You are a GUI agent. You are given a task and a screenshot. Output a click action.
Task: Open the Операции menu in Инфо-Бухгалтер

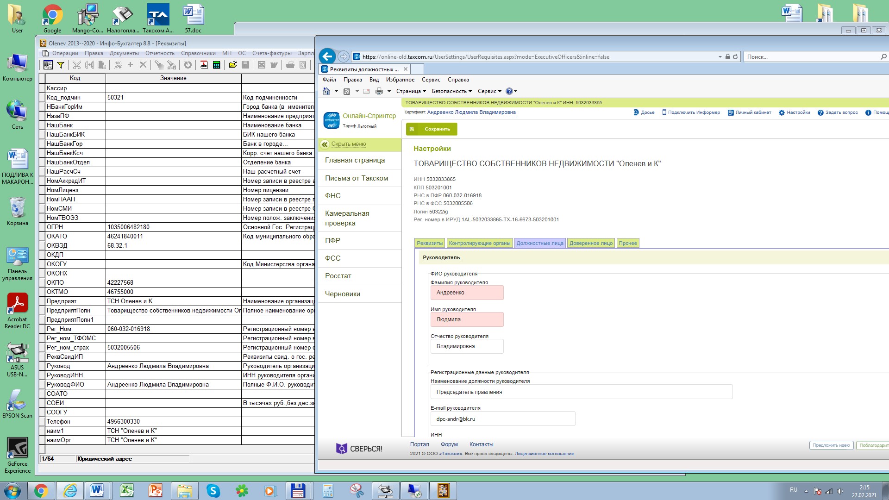pyautogui.click(x=65, y=53)
